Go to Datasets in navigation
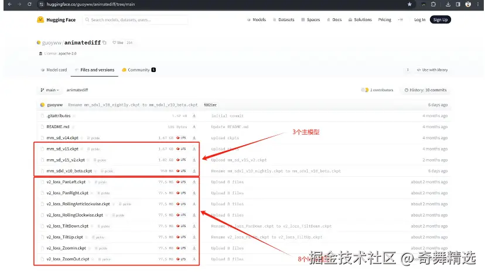Image resolution: width=485 pixels, height=275 pixels. pyautogui.click(x=284, y=20)
